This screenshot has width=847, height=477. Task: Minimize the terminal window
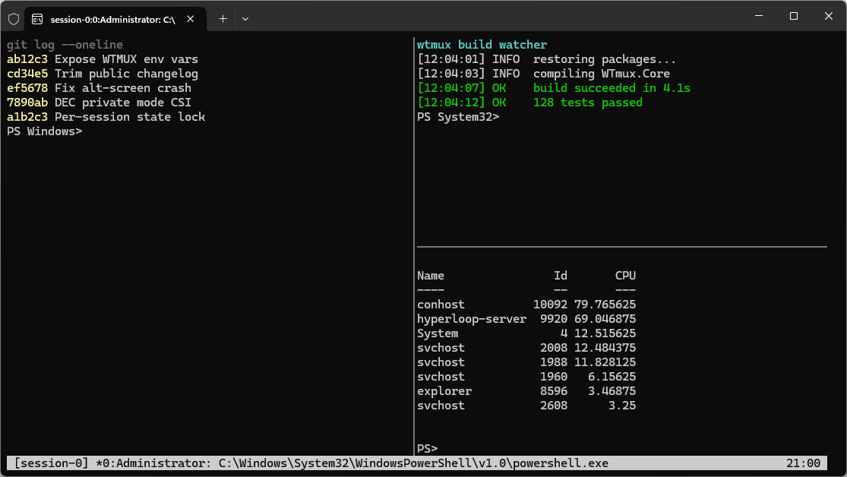click(x=758, y=16)
